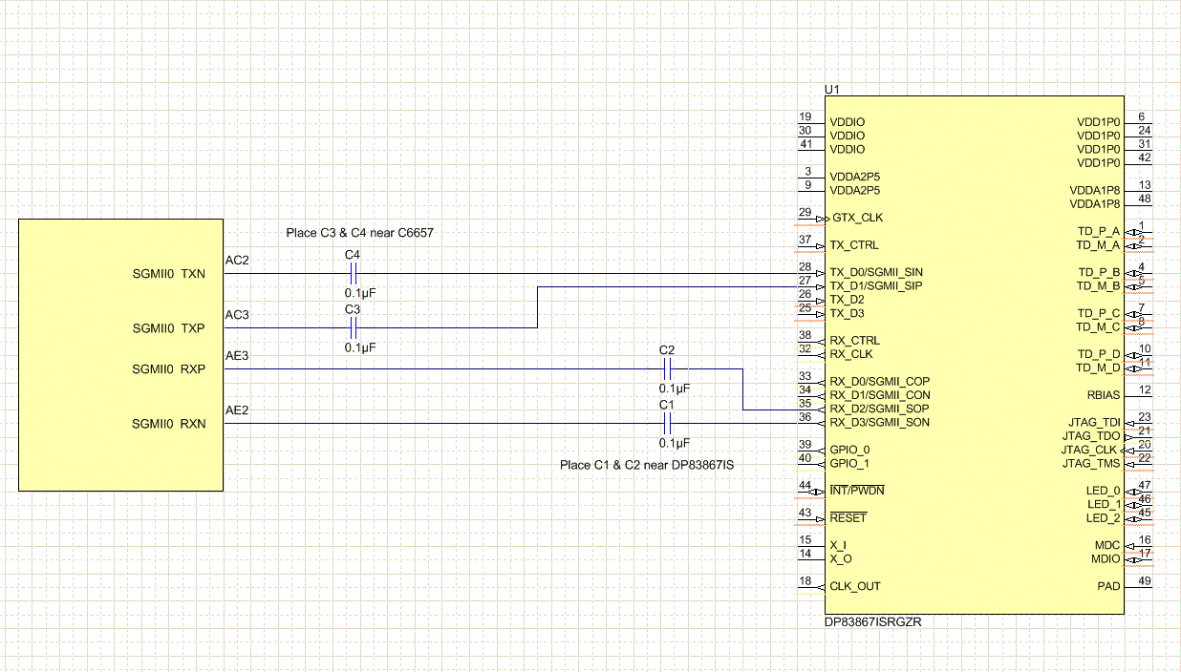Select the TX_D3 pin label
The width and height of the screenshot is (1181, 672).
click(847, 313)
